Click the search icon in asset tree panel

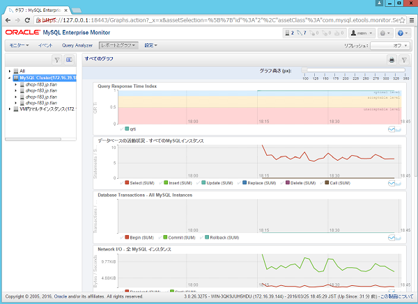(69, 60)
